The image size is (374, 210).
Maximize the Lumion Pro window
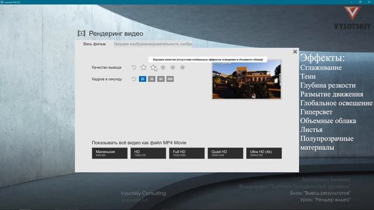coord(360,2)
